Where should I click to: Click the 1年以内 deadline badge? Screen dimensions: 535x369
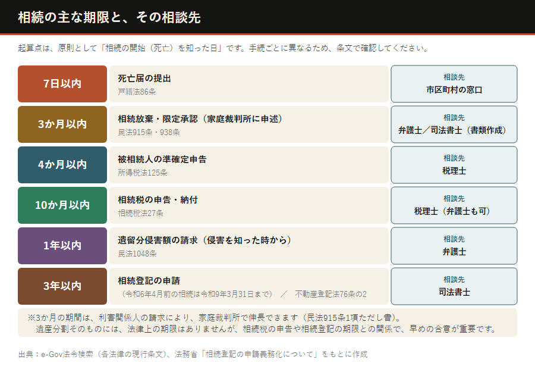(x=62, y=246)
